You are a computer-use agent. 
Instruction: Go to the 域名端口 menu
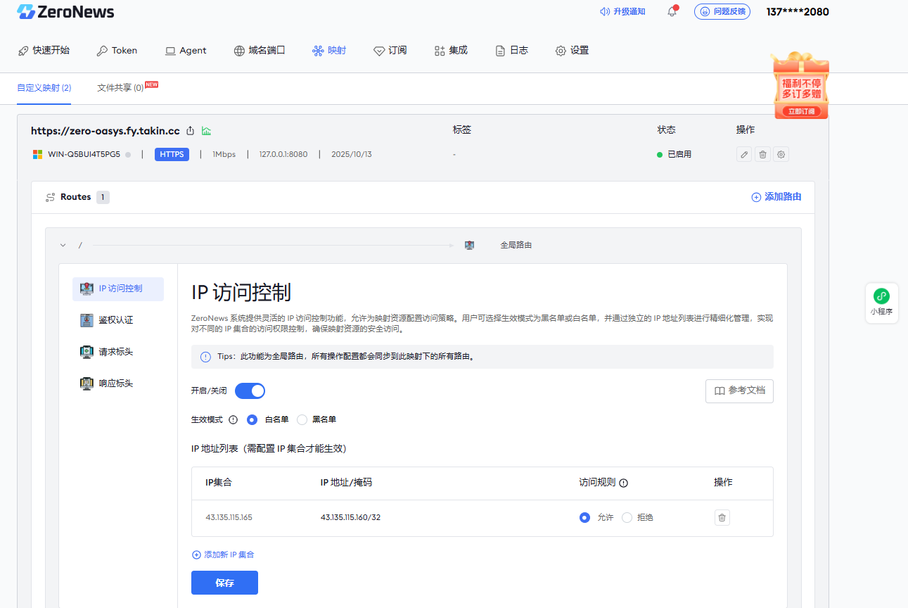point(260,51)
